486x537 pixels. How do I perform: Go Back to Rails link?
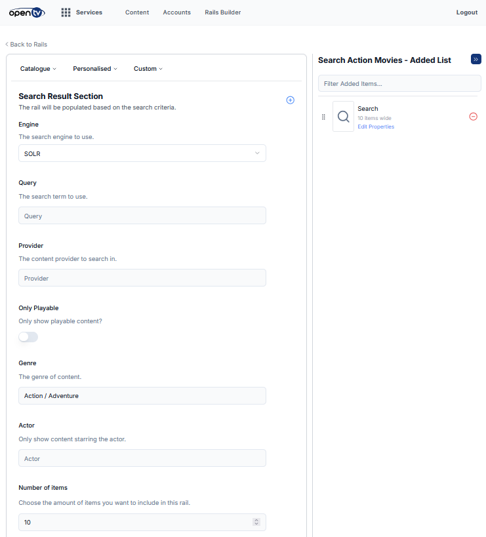coord(27,45)
